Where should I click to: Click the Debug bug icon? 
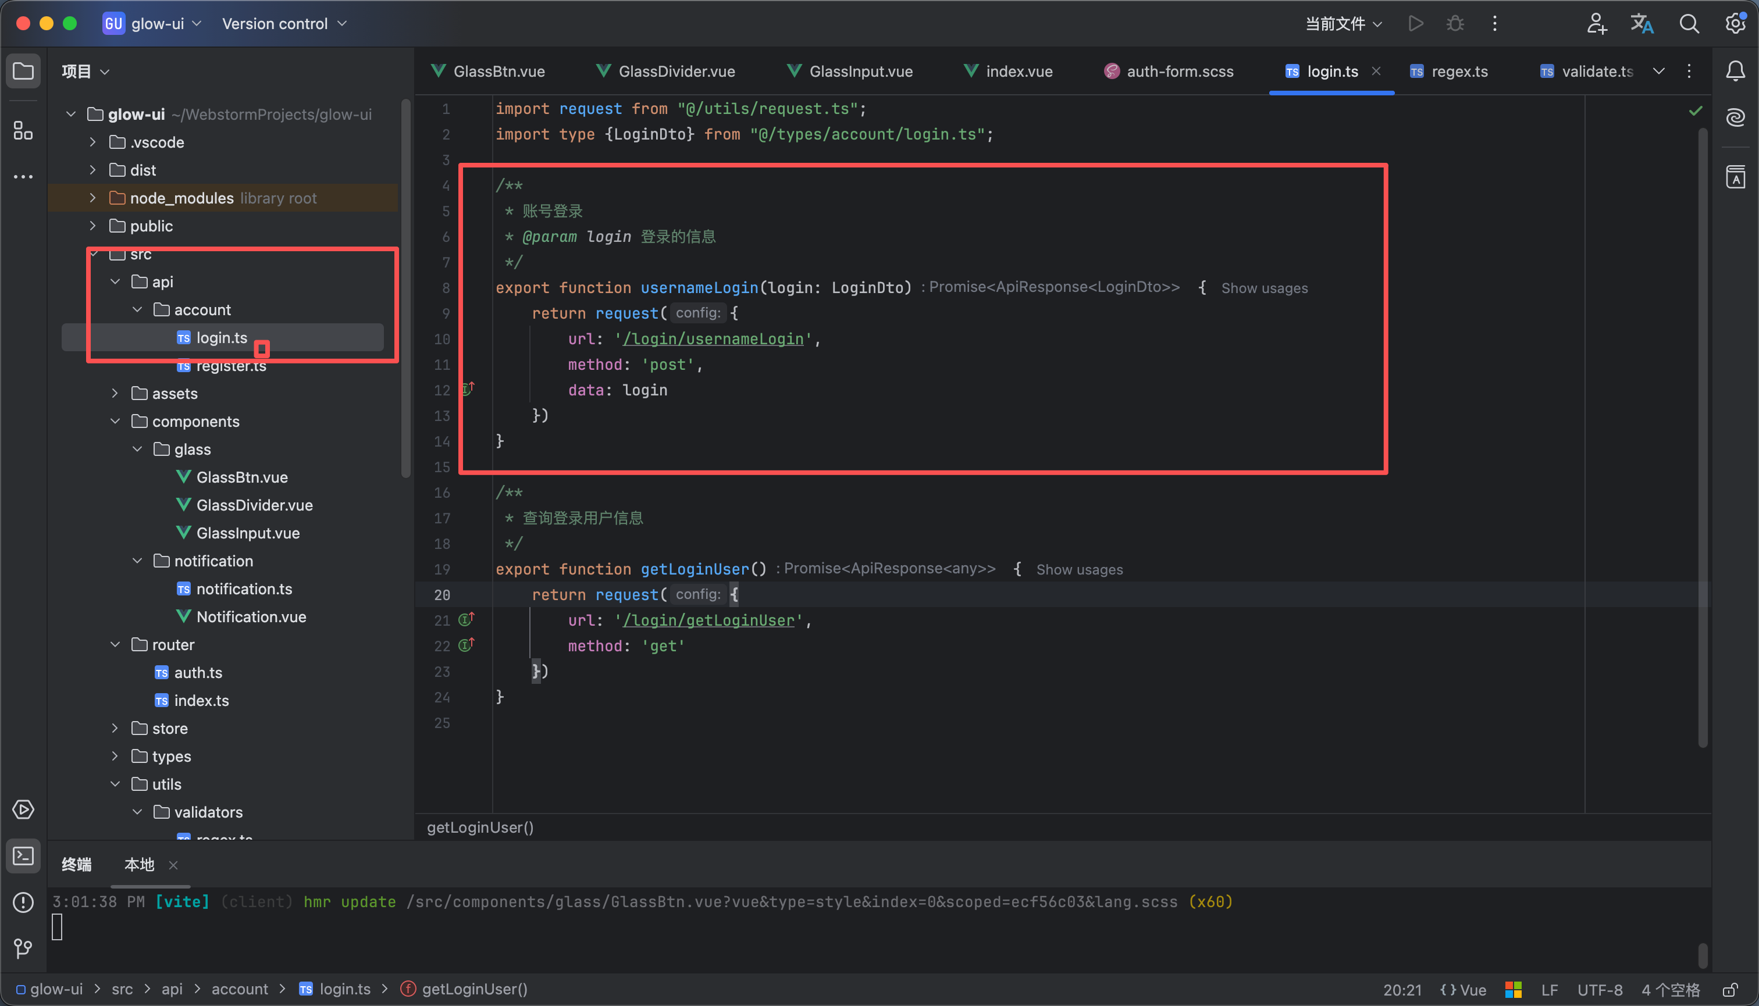click(x=1455, y=23)
